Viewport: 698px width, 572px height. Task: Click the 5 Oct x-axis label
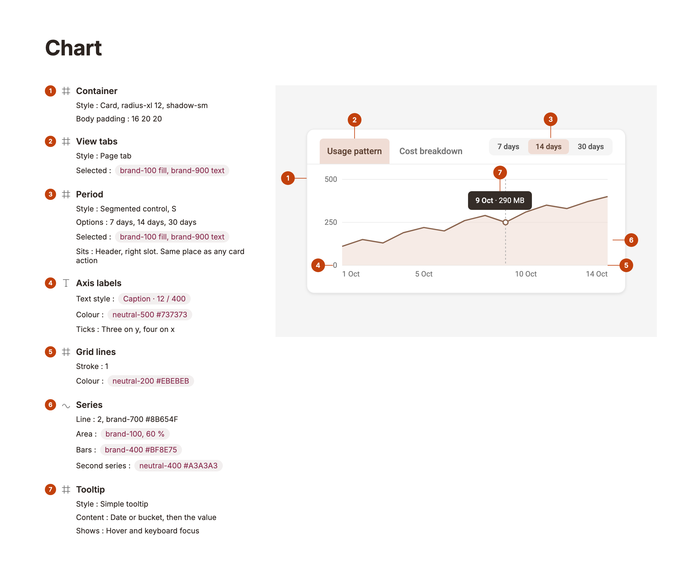pyautogui.click(x=423, y=274)
